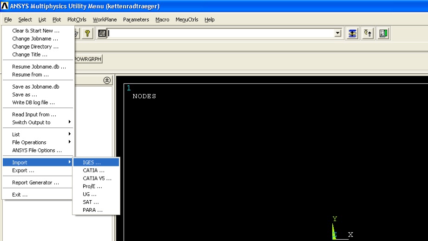
Task: Open the Help menu
Action: 210,19
